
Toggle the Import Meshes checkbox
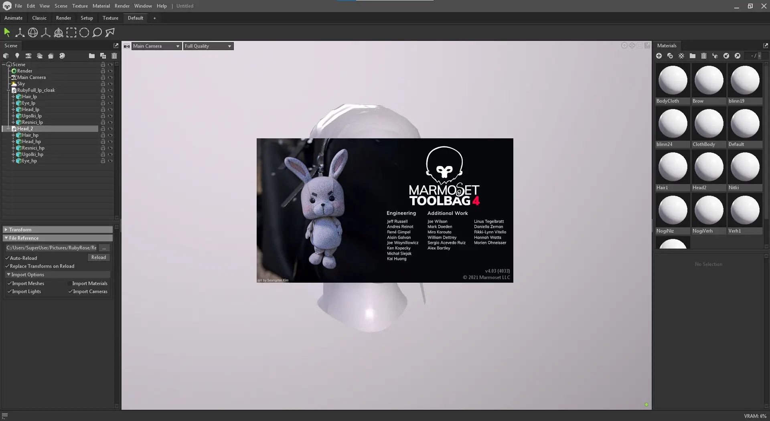coord(10,283)
